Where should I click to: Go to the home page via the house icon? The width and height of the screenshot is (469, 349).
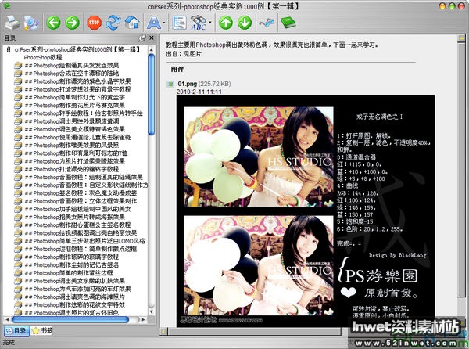(132, 23)
